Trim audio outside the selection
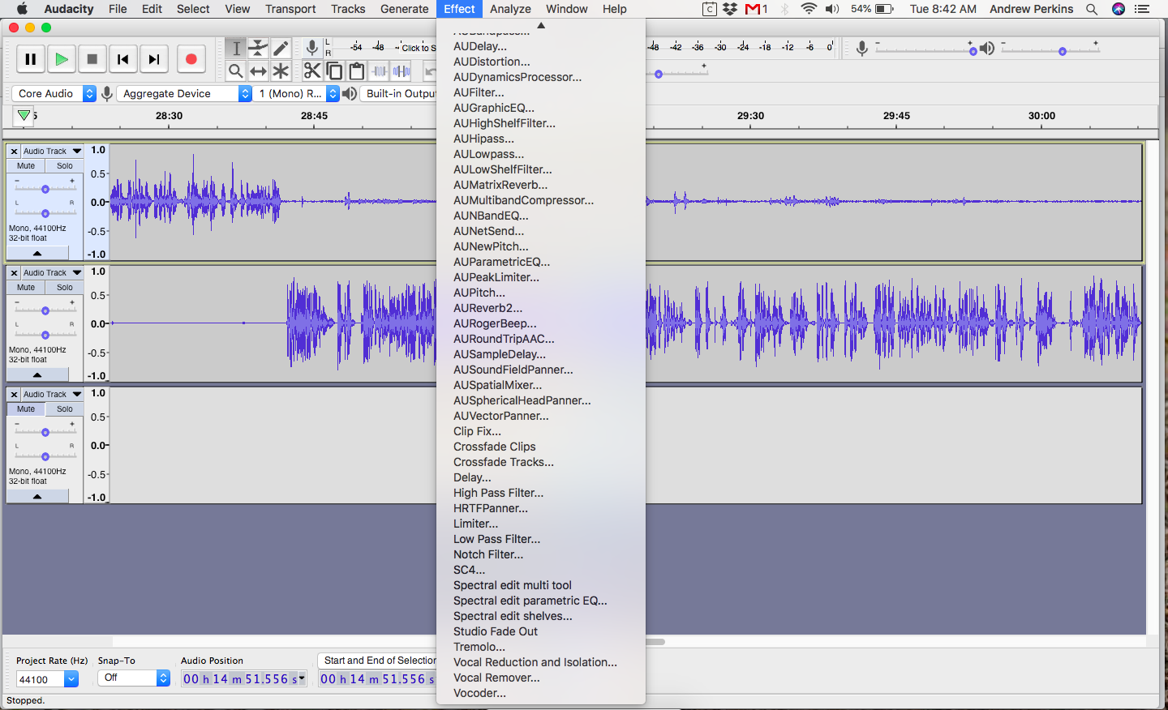1168x710 pixels. click(x=378, y=71)
